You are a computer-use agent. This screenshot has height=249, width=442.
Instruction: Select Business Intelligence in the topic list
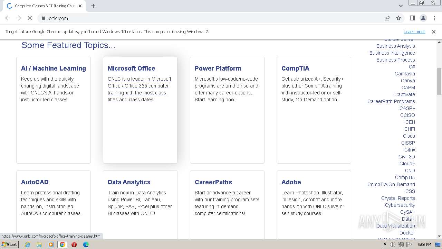[392, 53]
